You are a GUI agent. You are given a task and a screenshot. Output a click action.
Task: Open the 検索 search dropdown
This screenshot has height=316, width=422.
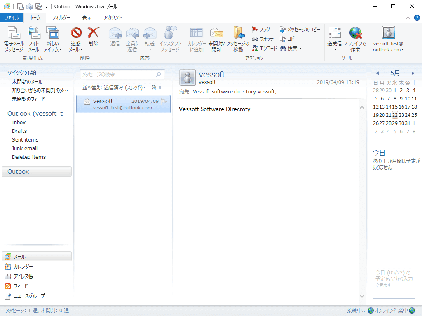pos(291,49)
